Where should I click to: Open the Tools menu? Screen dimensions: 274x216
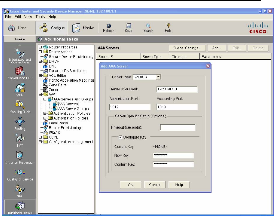click(x=40, y=16)
